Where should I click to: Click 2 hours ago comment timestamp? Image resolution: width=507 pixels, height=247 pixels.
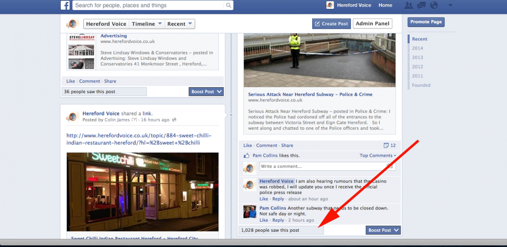tap(301, 220)
